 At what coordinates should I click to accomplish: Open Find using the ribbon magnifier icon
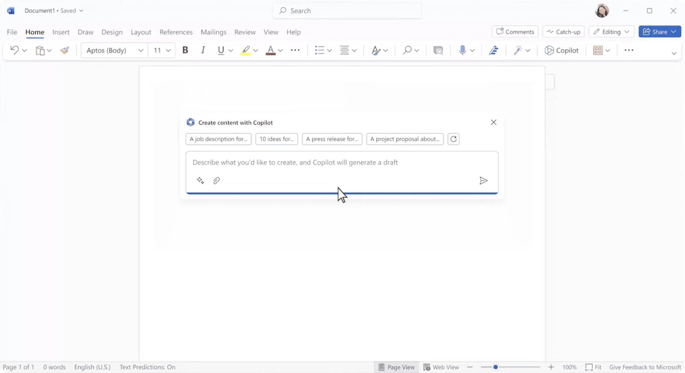[x=407, y=50]
